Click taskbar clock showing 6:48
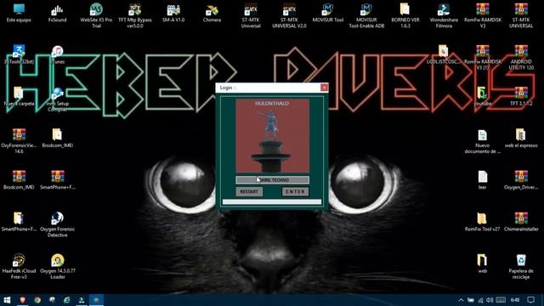The width and height of the screenshot is (544, 306). click(515, 300)
